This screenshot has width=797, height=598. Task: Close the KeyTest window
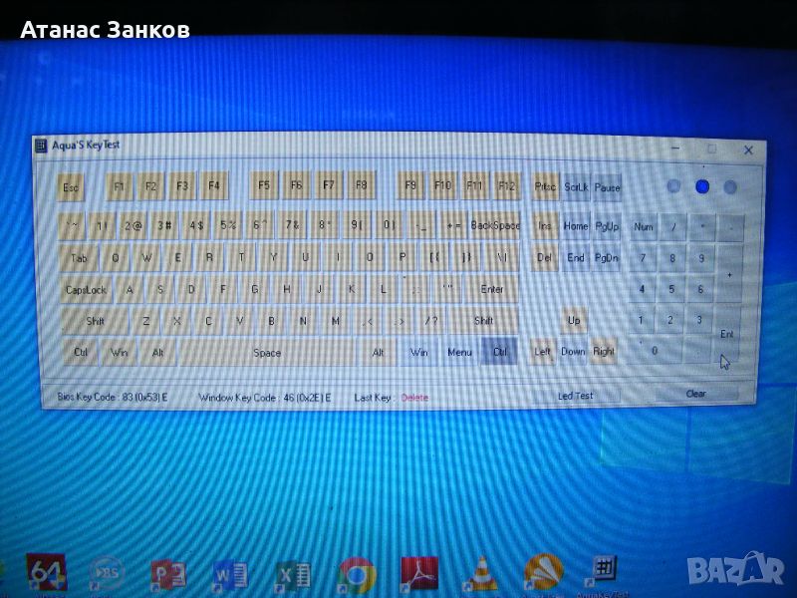(748, 150)
